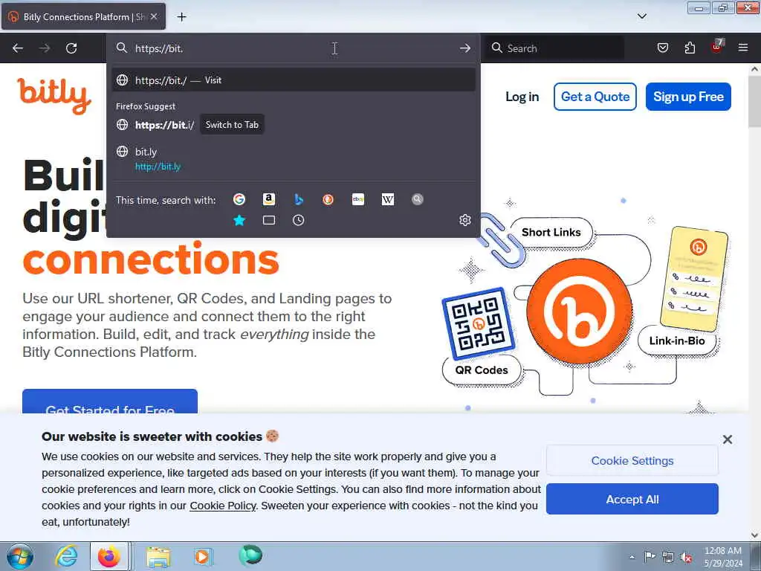Click Switch to Tab for https://bit.i/
761x571 pixels.
coord(232,125)
